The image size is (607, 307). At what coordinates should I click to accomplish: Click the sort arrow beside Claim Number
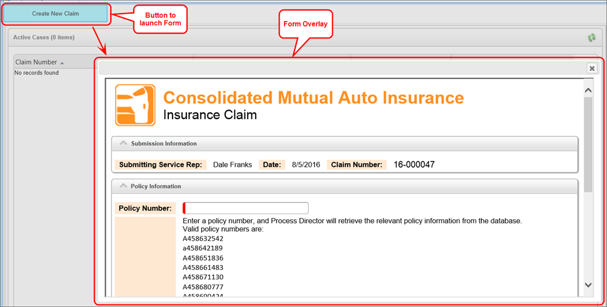pyautogui.click(x=62, y=63)
